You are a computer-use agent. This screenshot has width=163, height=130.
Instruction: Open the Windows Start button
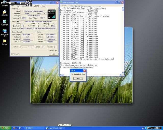pyautogui.click(x=6, y=128)
